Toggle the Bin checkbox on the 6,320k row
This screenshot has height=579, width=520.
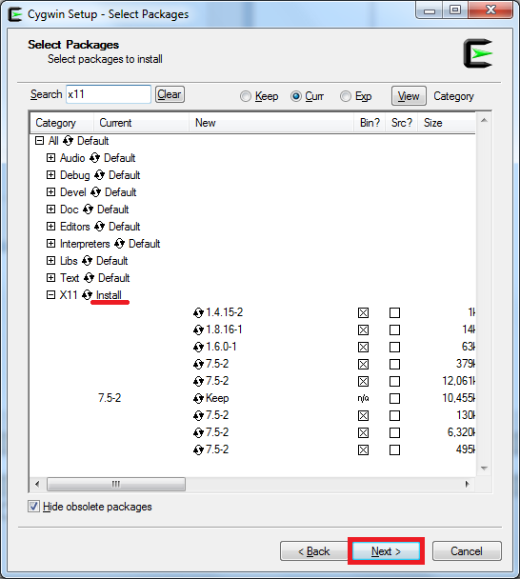[363, 432]
